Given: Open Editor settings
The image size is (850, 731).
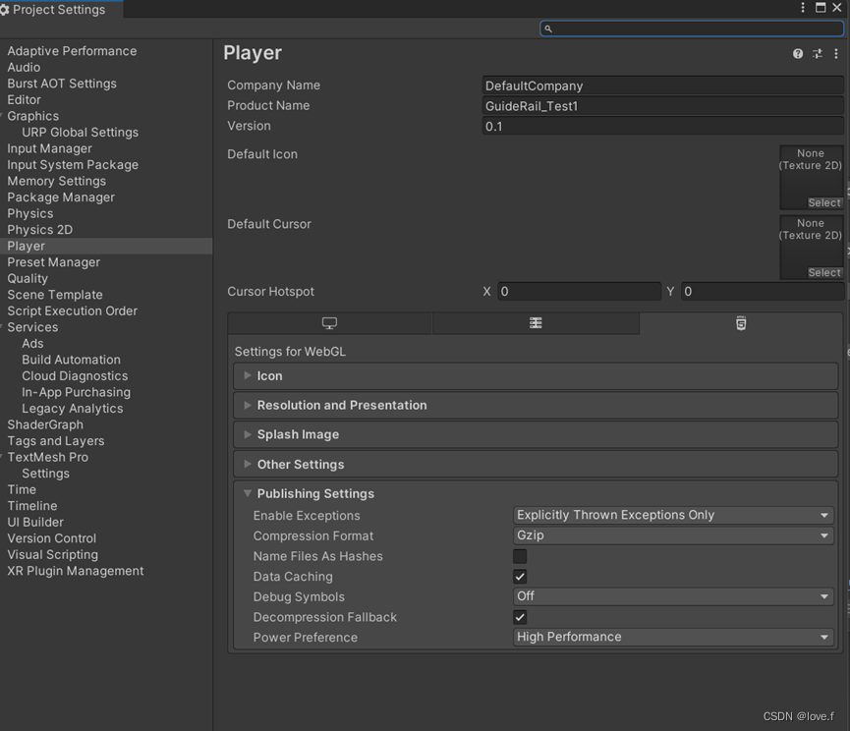Looking at the screenshot, I should pos(24,99).
